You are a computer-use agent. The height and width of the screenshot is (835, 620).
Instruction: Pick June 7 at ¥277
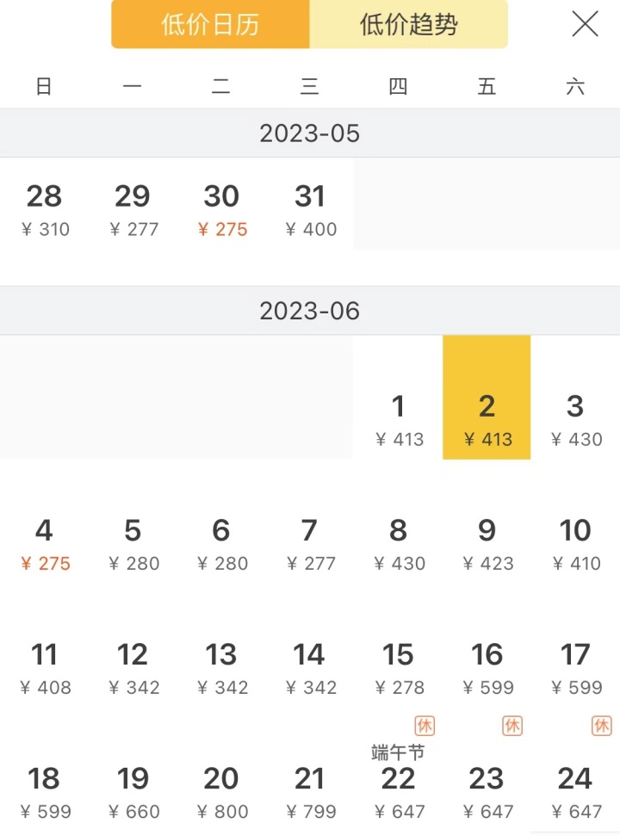coord(310,543)
